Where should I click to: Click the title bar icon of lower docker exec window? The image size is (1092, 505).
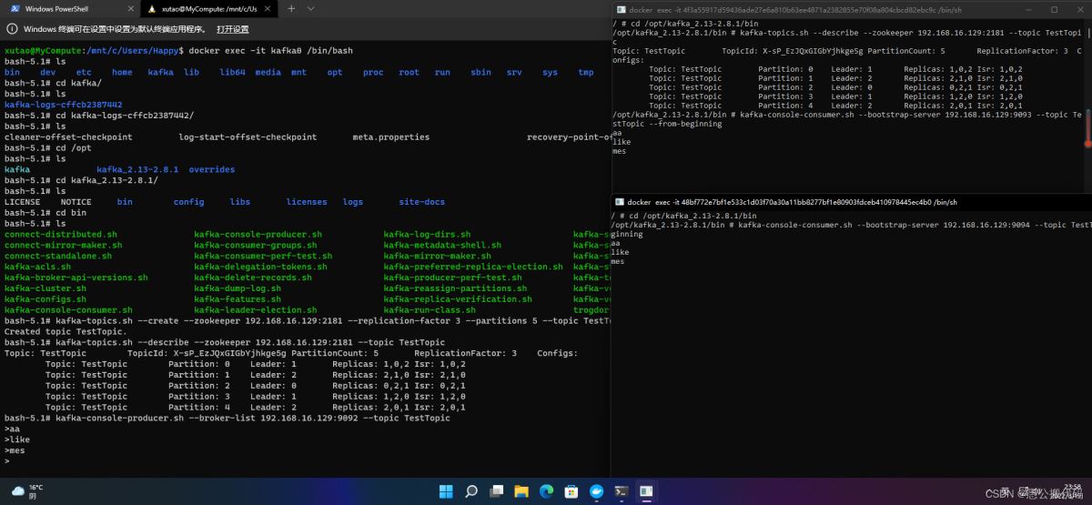620,202
